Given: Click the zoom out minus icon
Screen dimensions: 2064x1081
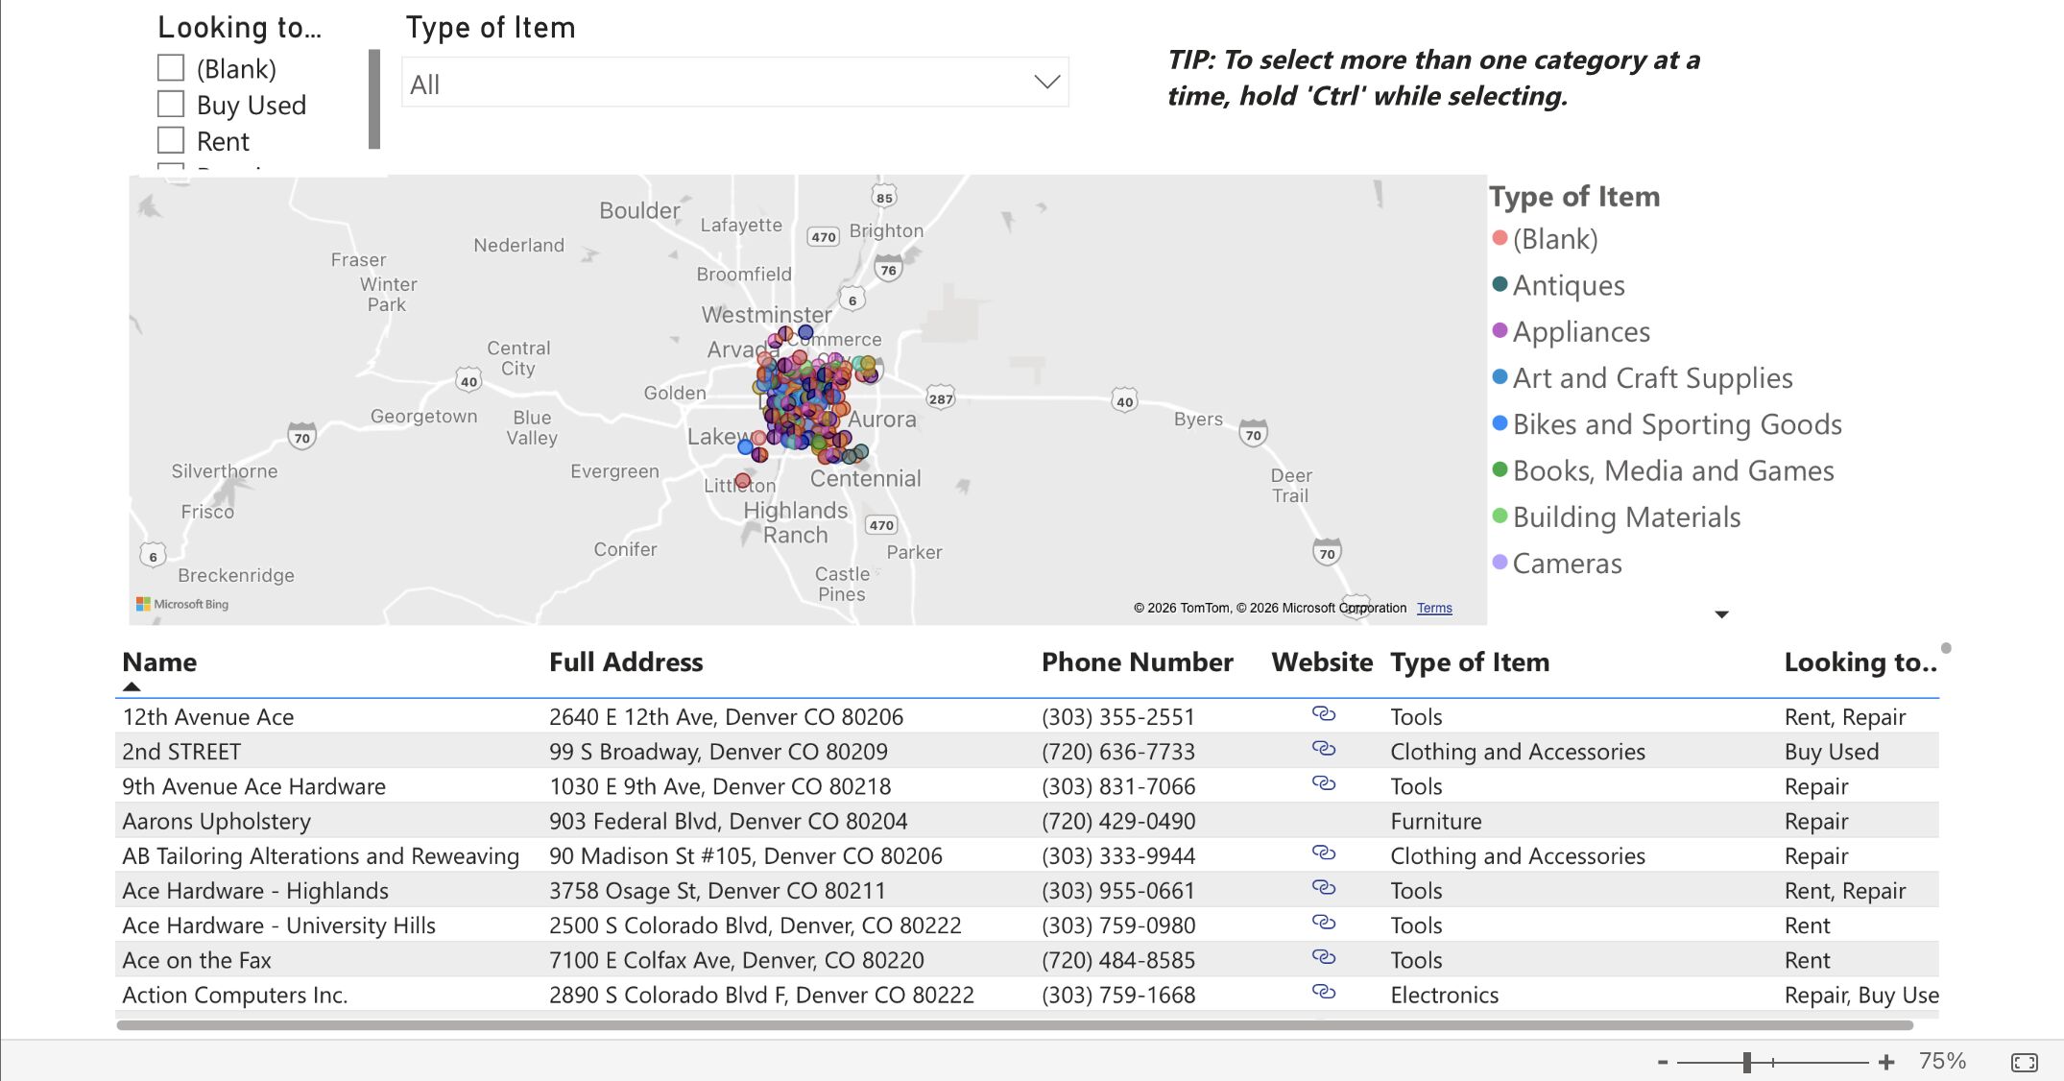Looking at the screenshot, I should (1663, 1062).
